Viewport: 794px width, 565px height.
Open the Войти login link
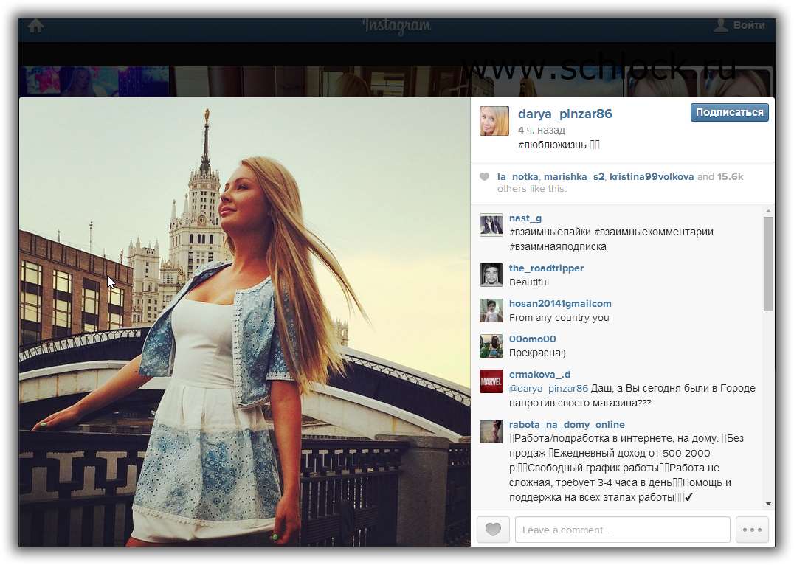[740, 25]
